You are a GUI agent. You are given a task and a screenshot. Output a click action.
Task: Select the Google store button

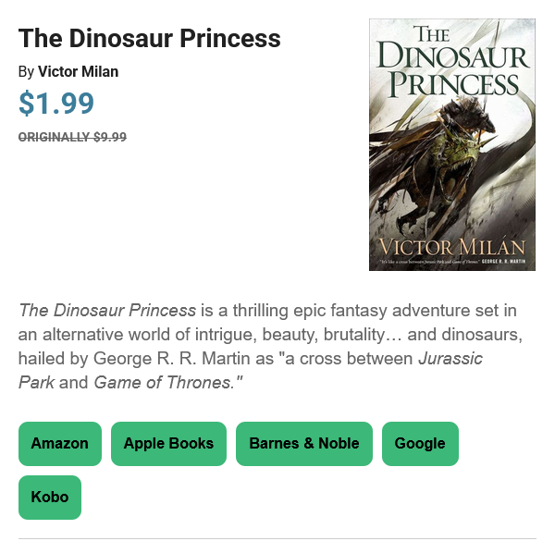click(x=420, y=443)
